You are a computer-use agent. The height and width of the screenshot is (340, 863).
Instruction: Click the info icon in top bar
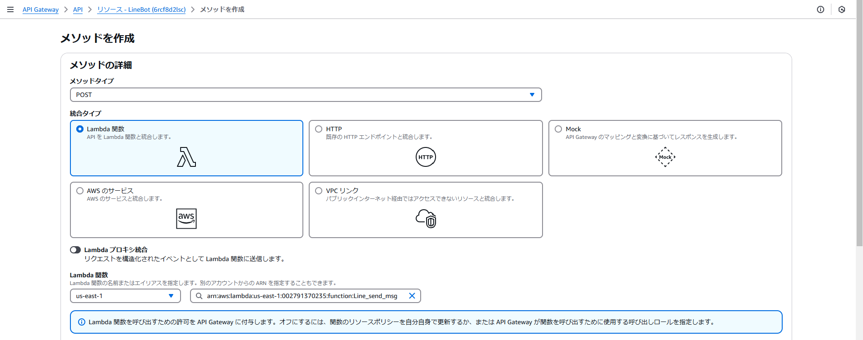pos(821,9)
